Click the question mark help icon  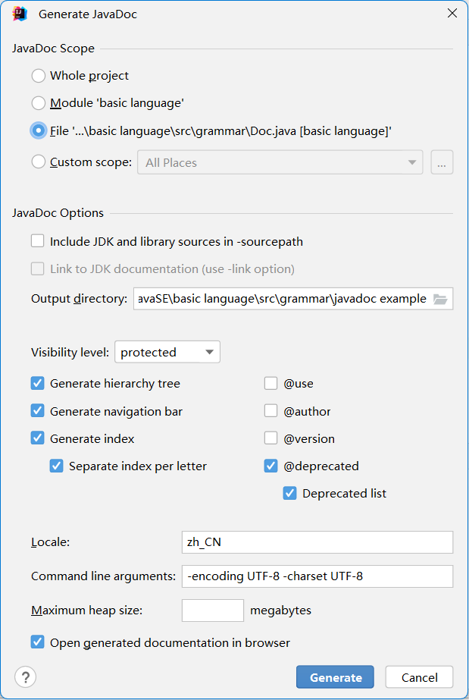point(26,677)
